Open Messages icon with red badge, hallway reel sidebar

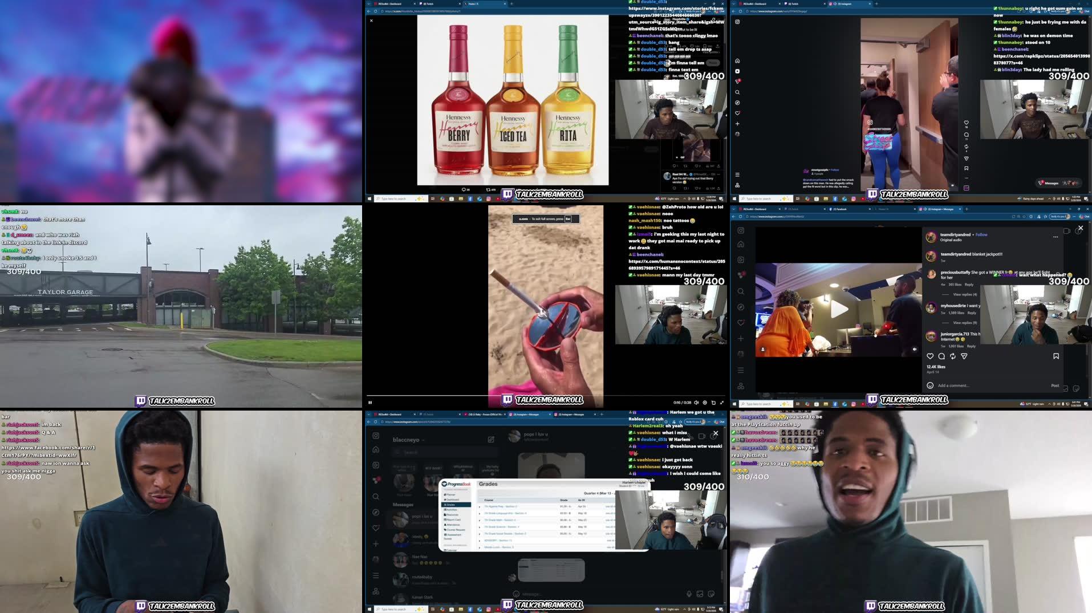[x=737, y=82]
